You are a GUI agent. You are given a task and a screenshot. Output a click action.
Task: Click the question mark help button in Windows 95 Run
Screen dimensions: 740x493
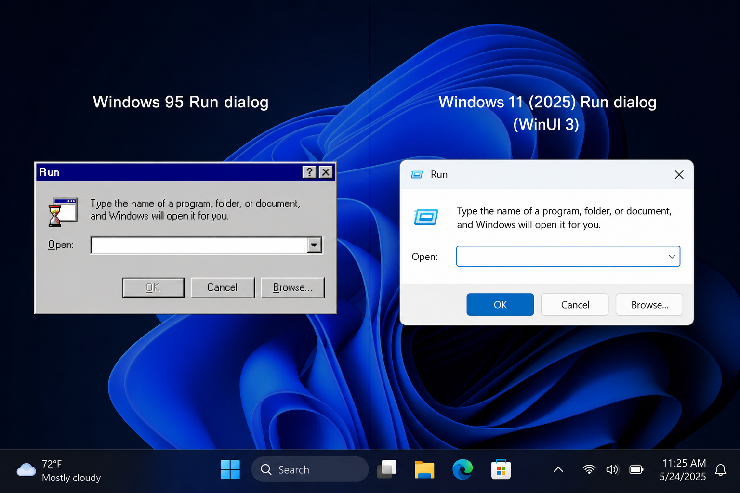click(309, 172)
